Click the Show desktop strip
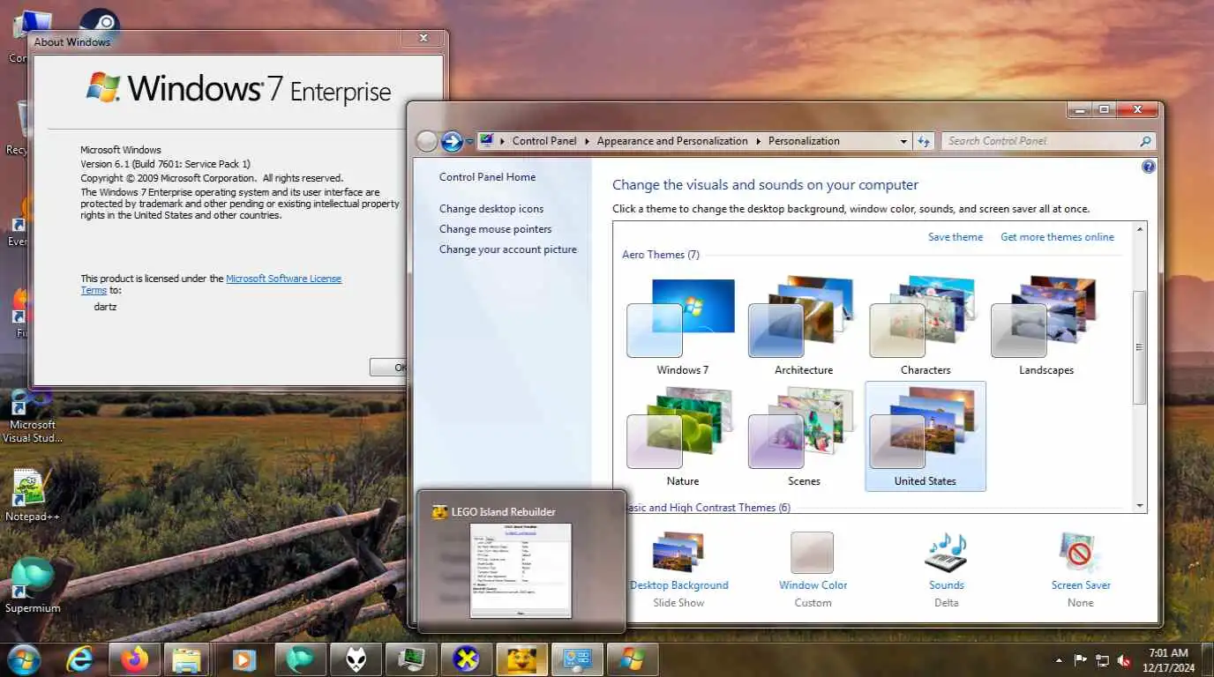The height and width of the screenshot is (677, 1214). point(1208,660)
